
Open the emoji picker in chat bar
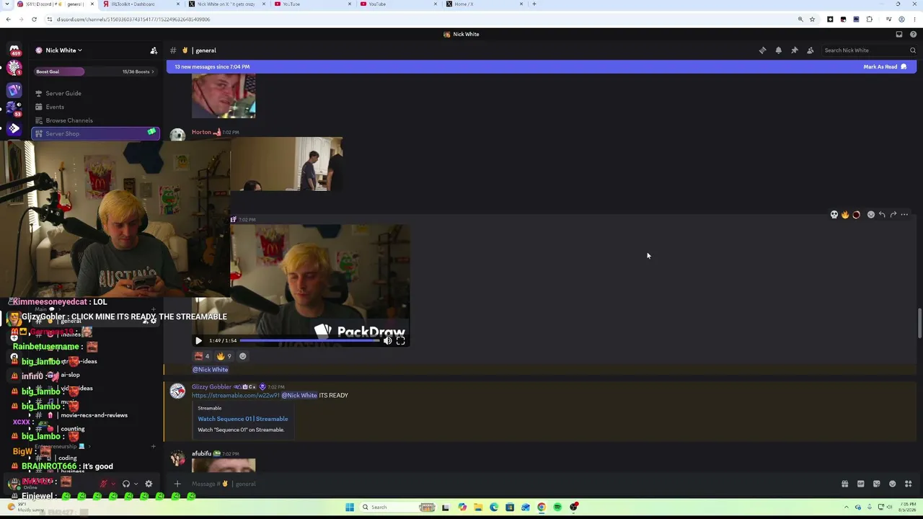[893, 484]
